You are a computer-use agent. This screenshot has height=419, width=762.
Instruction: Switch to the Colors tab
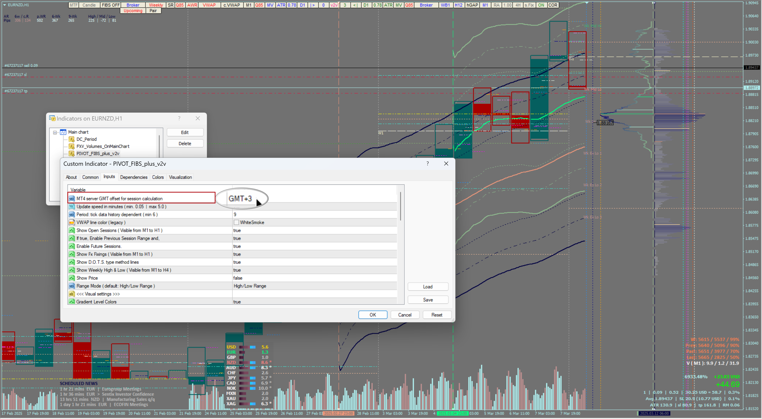(158, 177)
